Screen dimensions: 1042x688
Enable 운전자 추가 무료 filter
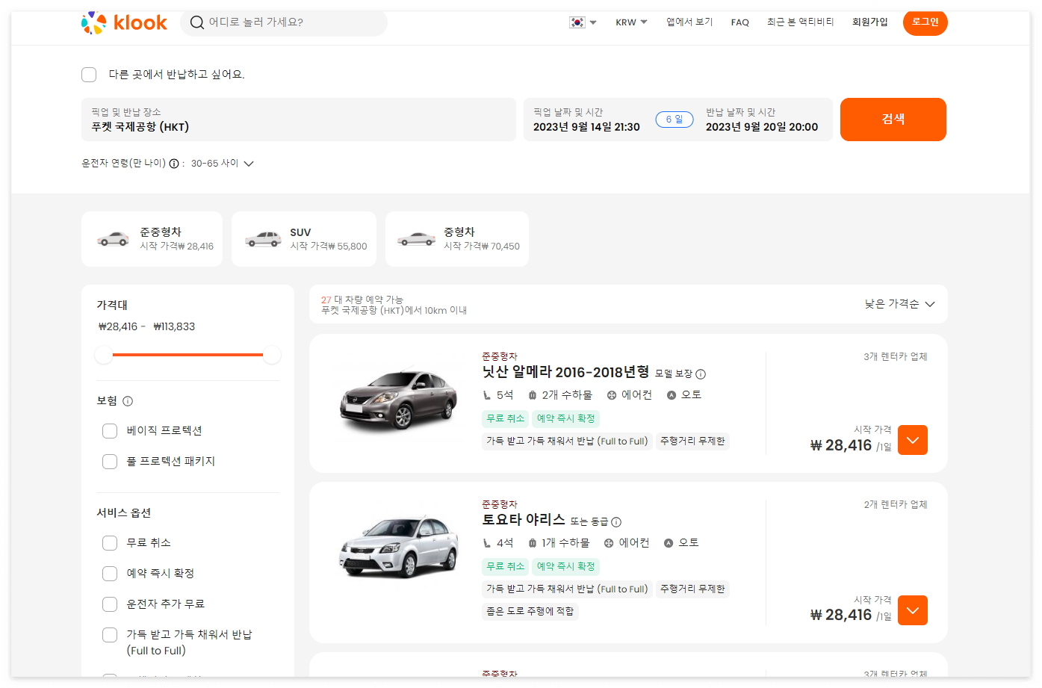(110, 604)
